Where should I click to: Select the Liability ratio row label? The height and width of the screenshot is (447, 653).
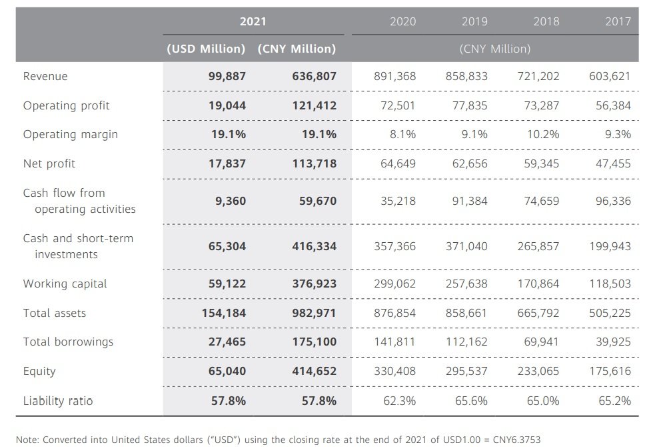58,400
